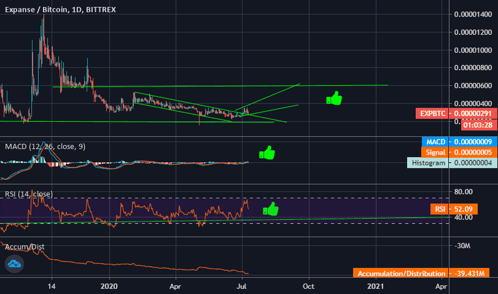Click the -39.431M value tag
The width and height of the screenshot is (498, 294).
(x=470, y=273)
